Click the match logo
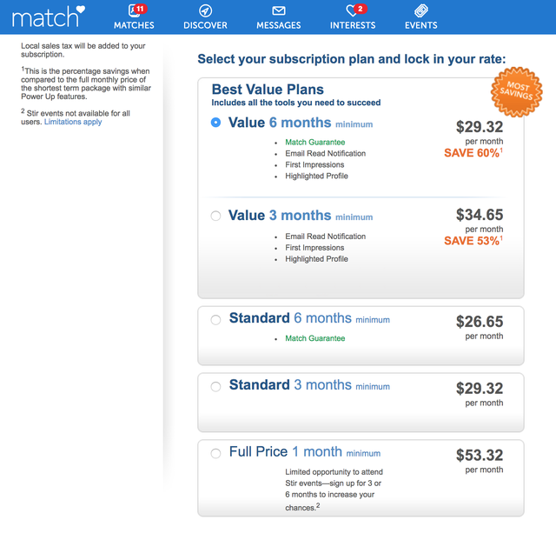The image size is (556, 540). [x=49, y=17]
